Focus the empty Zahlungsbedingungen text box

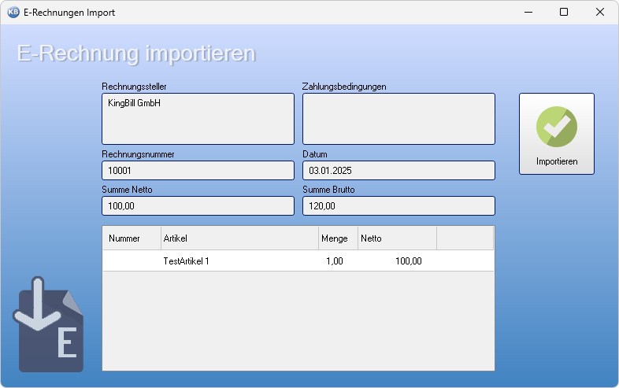tap(398, 119)
